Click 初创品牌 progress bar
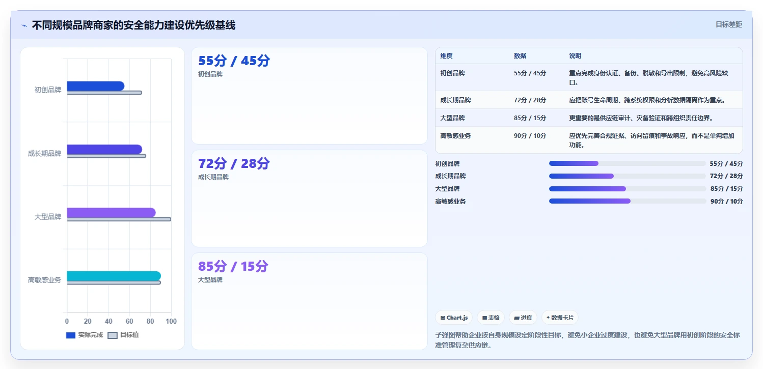Screen dimensions: 763x369 coord(628,163)
